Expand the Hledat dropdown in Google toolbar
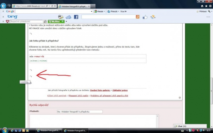The width and height of the screenshot is (213, 133). (x=100, y=11)
